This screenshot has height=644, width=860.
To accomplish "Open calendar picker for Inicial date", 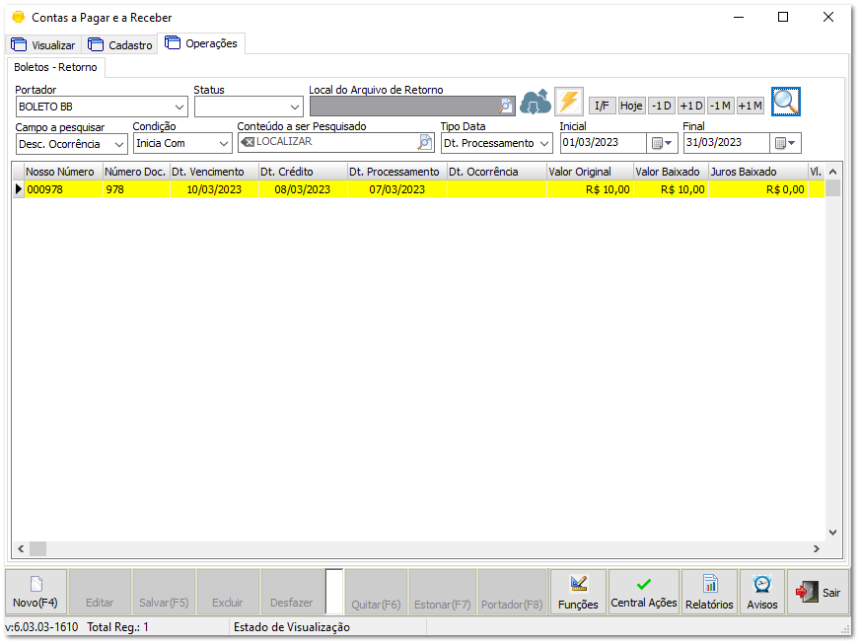I will [663, 143].
